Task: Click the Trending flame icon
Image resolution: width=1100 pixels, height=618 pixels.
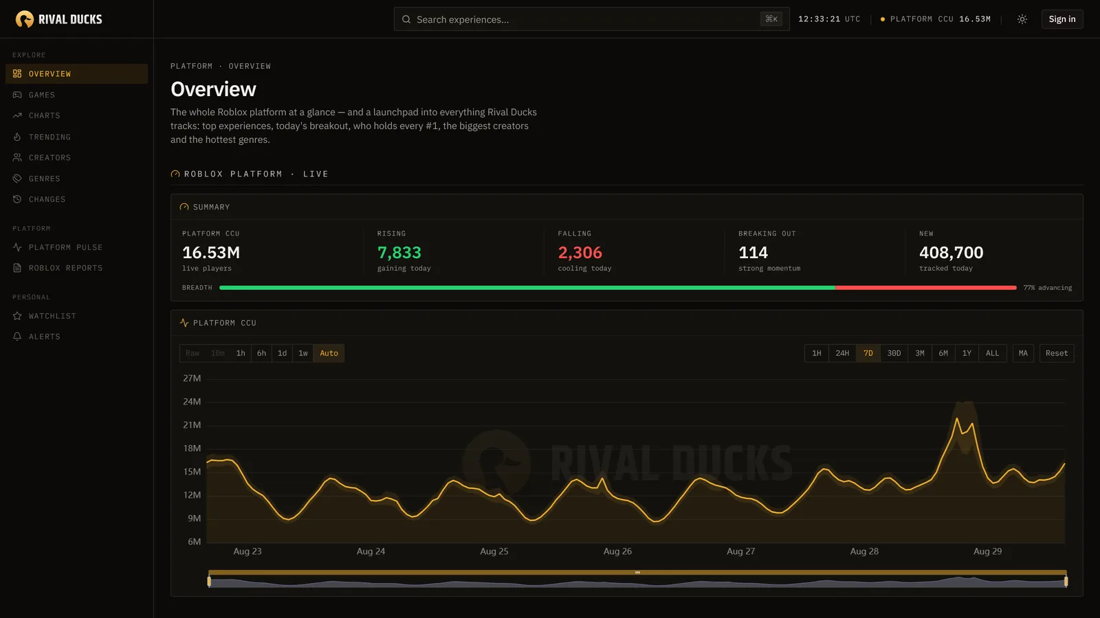Action: click(17, 137)
